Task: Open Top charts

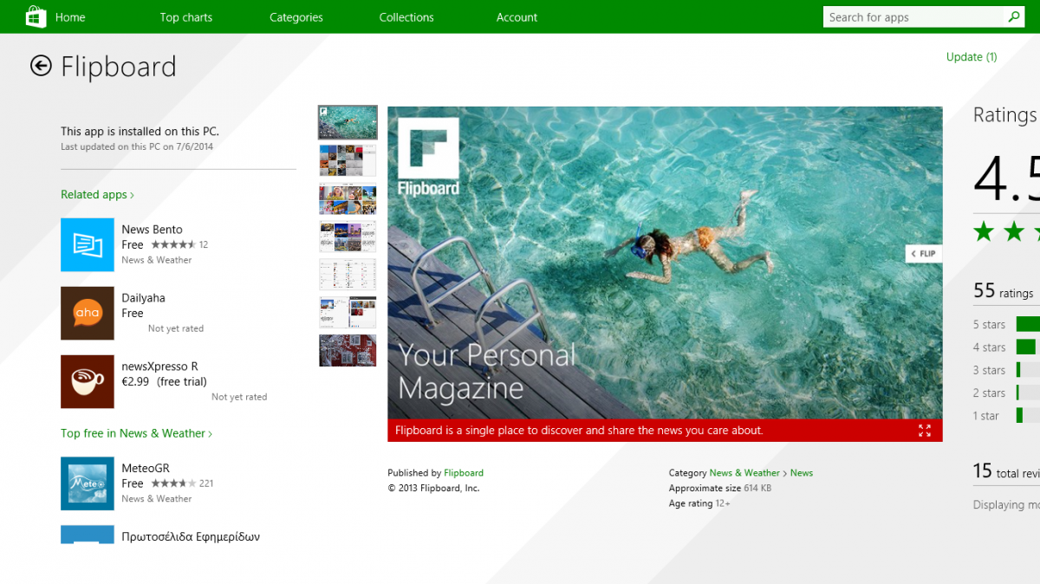Action: pos(186,17)
